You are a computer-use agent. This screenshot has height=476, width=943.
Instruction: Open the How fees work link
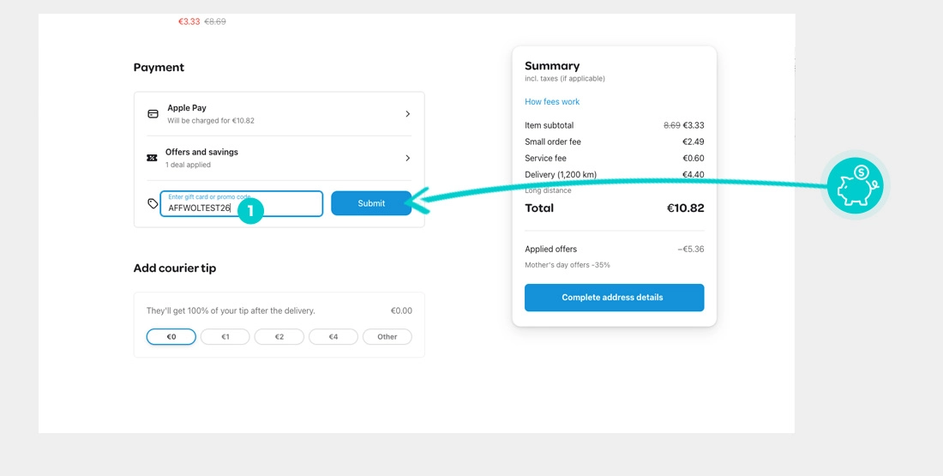tap(552, 102)
